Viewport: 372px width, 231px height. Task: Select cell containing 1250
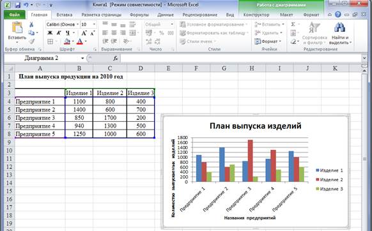pos(79,134)
